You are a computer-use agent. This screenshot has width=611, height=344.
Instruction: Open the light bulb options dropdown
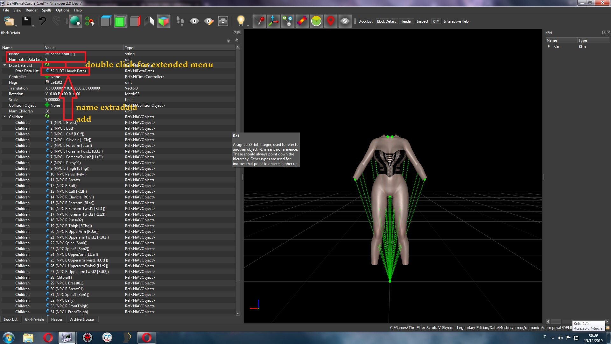[x=248, y=25]
